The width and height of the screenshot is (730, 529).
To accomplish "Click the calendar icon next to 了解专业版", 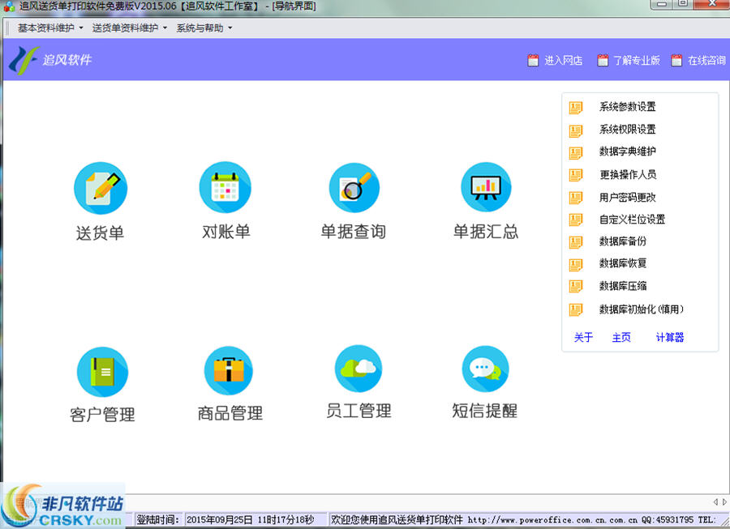I will tap(603, 61).
